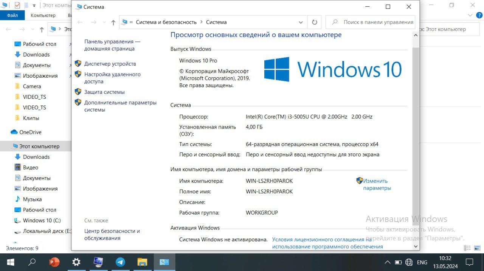Image resolution: width=484 pixels, height=271 pixels.
Task: Click Explorer details view icon in status bar
Action: tap(468, 248)
